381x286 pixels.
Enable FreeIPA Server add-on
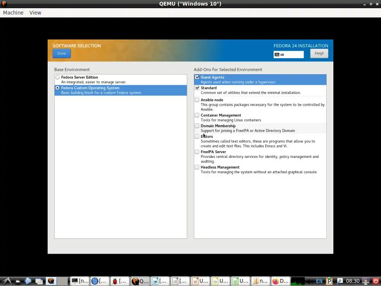tap(197, 152)
